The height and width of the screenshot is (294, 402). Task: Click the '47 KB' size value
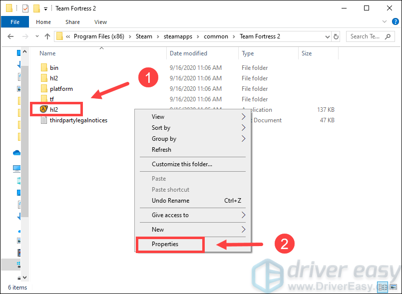[327, 120]
